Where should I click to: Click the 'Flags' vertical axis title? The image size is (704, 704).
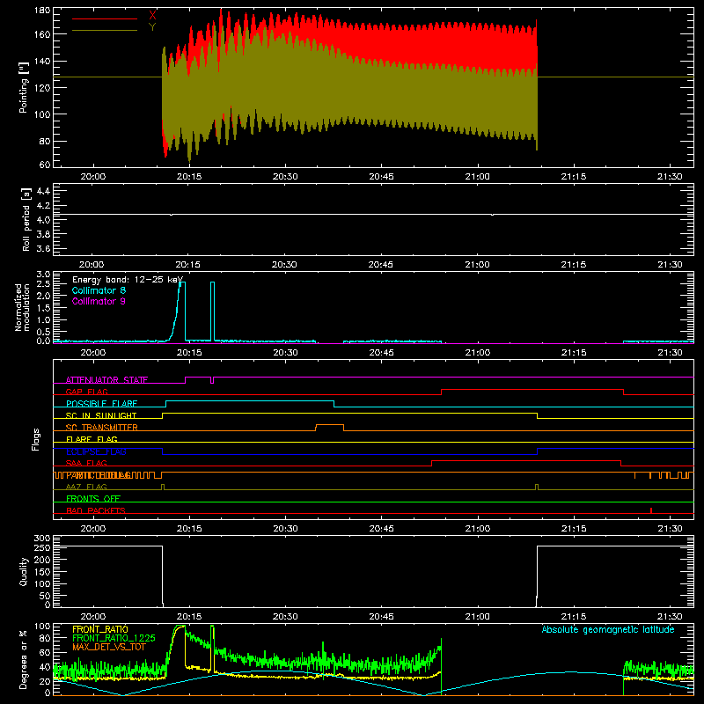35,439
